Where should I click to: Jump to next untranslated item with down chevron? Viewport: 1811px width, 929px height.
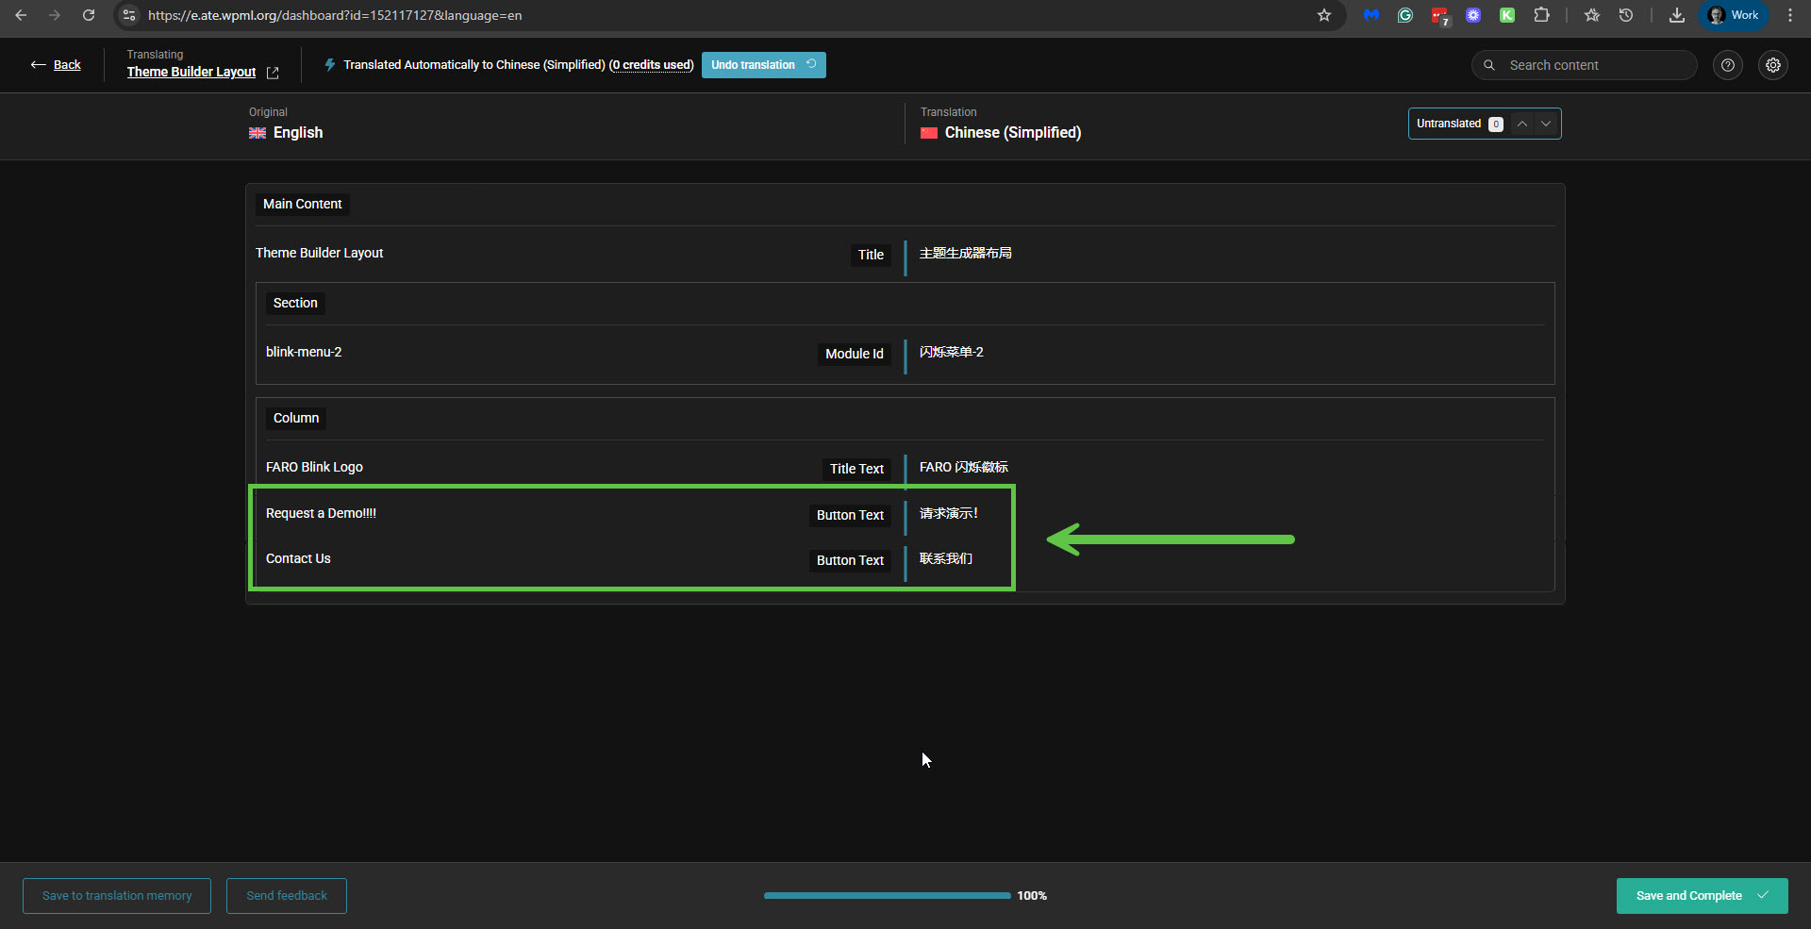tap(1546, 124)
